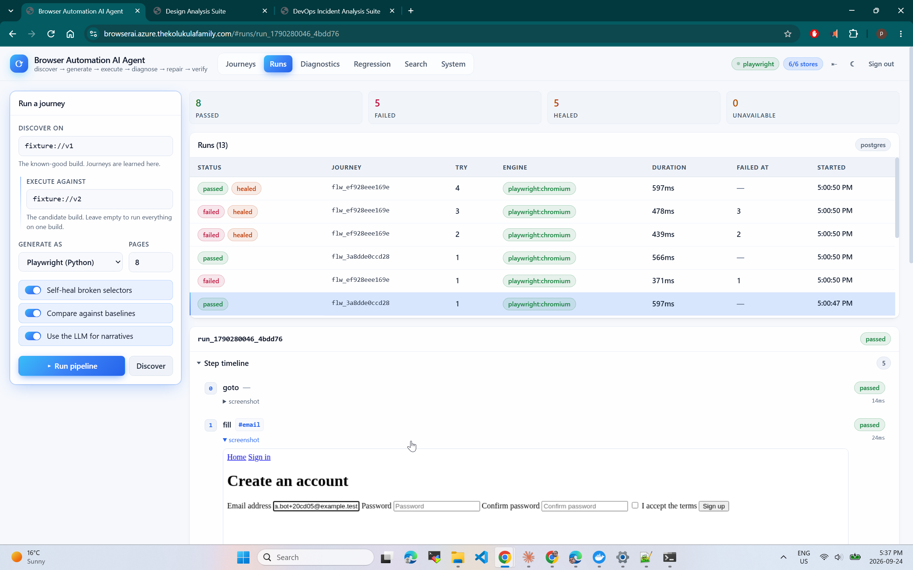913x570 pixels.
Task: Expand the goto step screenshot
Action: coord(241,401)
